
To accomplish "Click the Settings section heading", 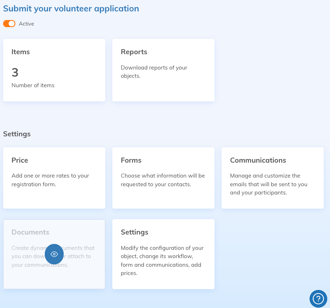I will (x=16, y=134).
